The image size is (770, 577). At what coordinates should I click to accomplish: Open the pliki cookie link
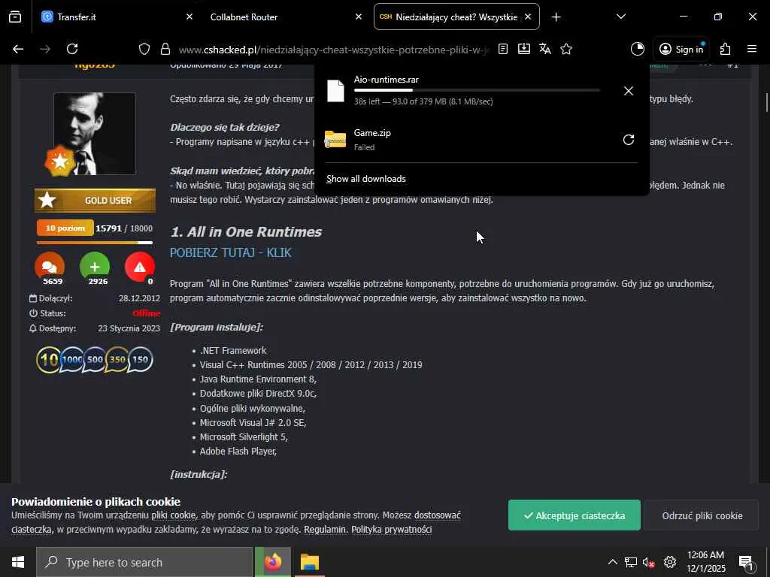pos(174,515)
